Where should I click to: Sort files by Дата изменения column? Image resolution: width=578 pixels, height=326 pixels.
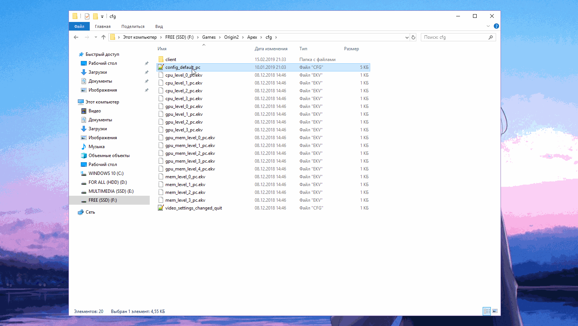coord(271,49)
